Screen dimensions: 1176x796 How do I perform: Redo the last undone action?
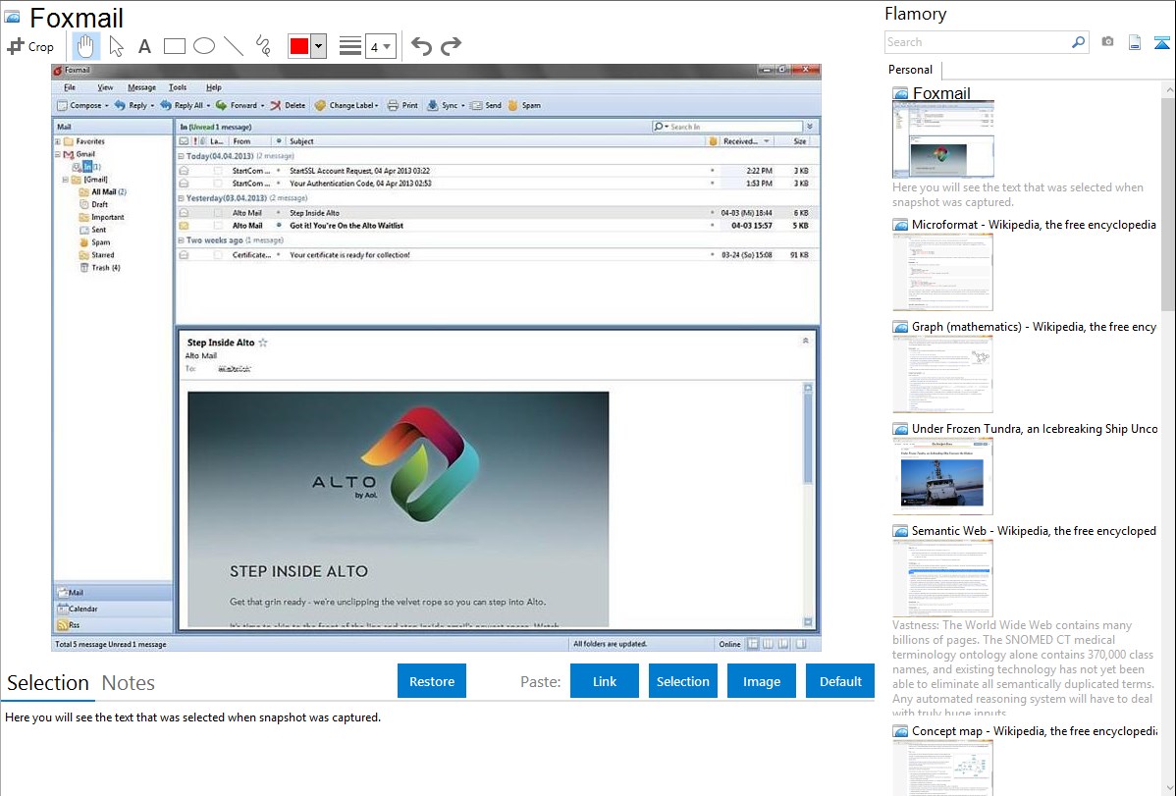pyautogui.click(x=451, y=46)
